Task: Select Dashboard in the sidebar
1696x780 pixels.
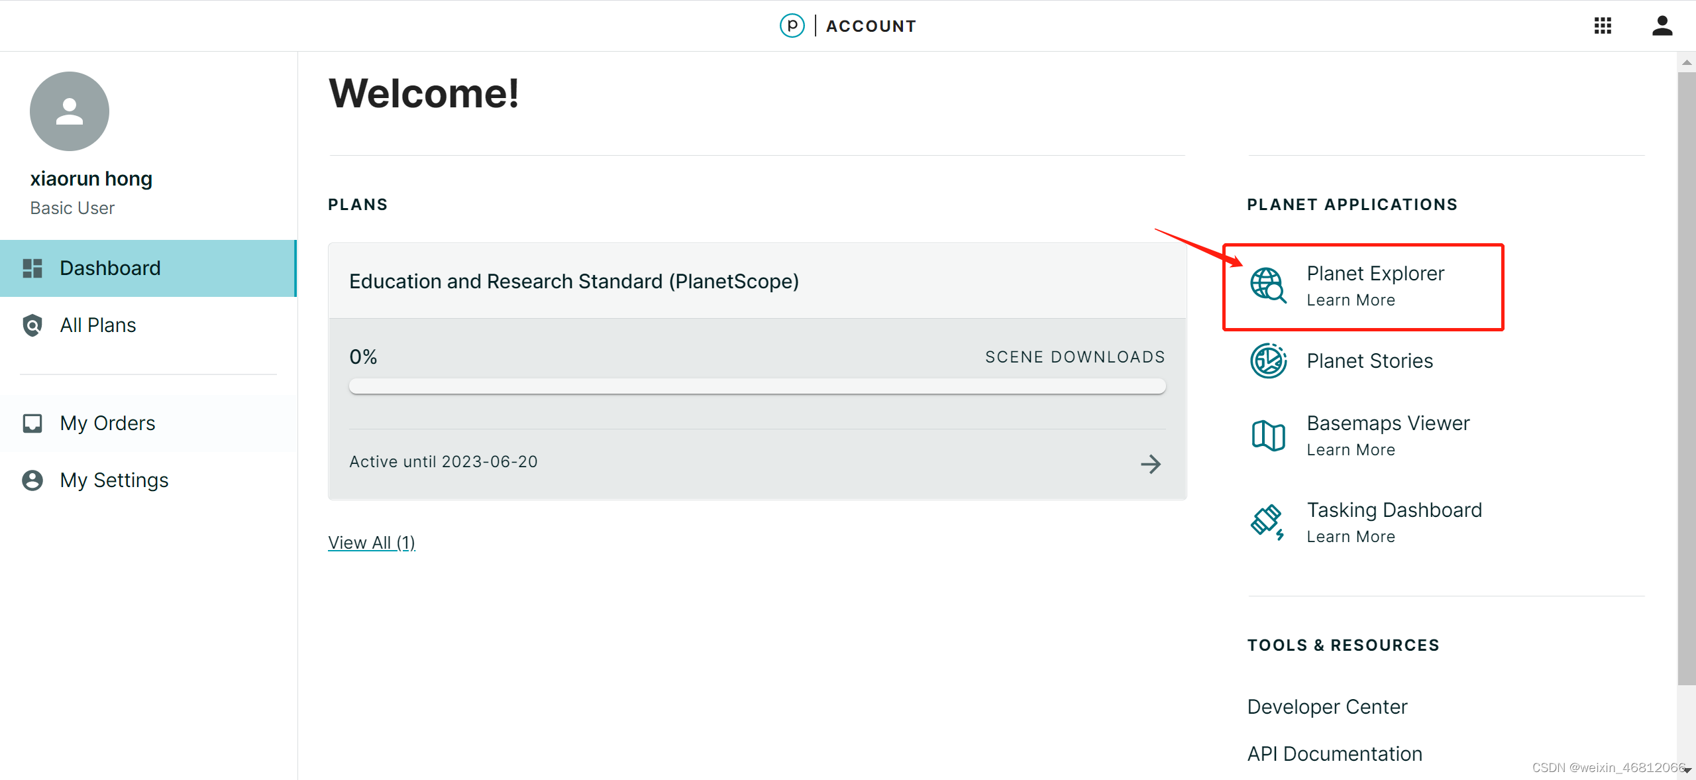Action: coord(148,268)
